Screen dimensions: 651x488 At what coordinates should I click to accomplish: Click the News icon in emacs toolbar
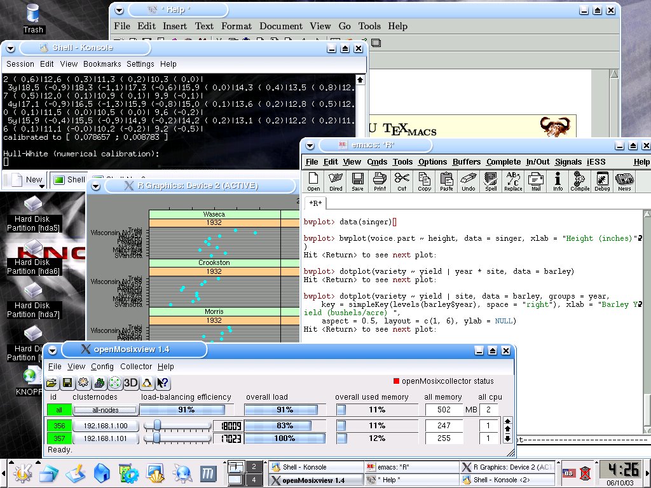click(624, 181)
